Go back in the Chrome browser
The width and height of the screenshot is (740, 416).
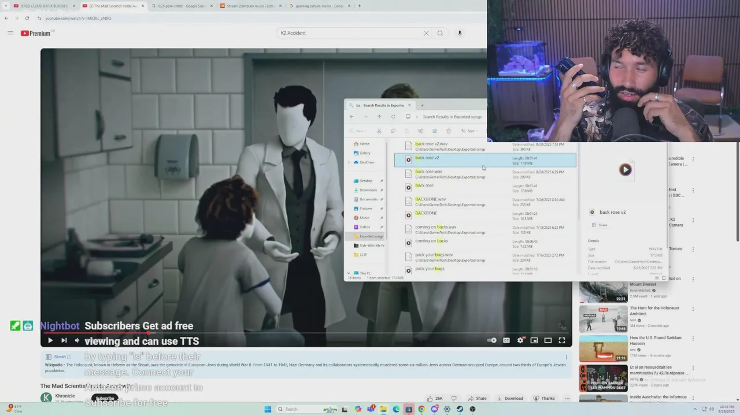[6, 18]
